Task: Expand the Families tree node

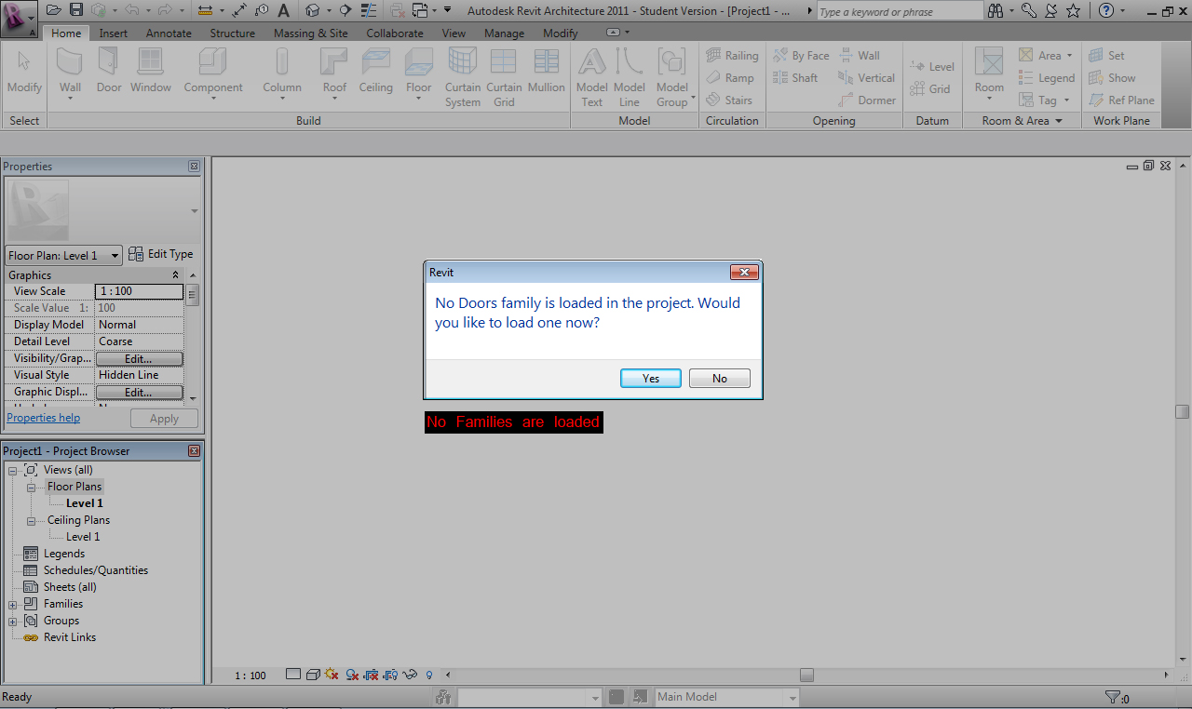Action: tap(13, 605)
